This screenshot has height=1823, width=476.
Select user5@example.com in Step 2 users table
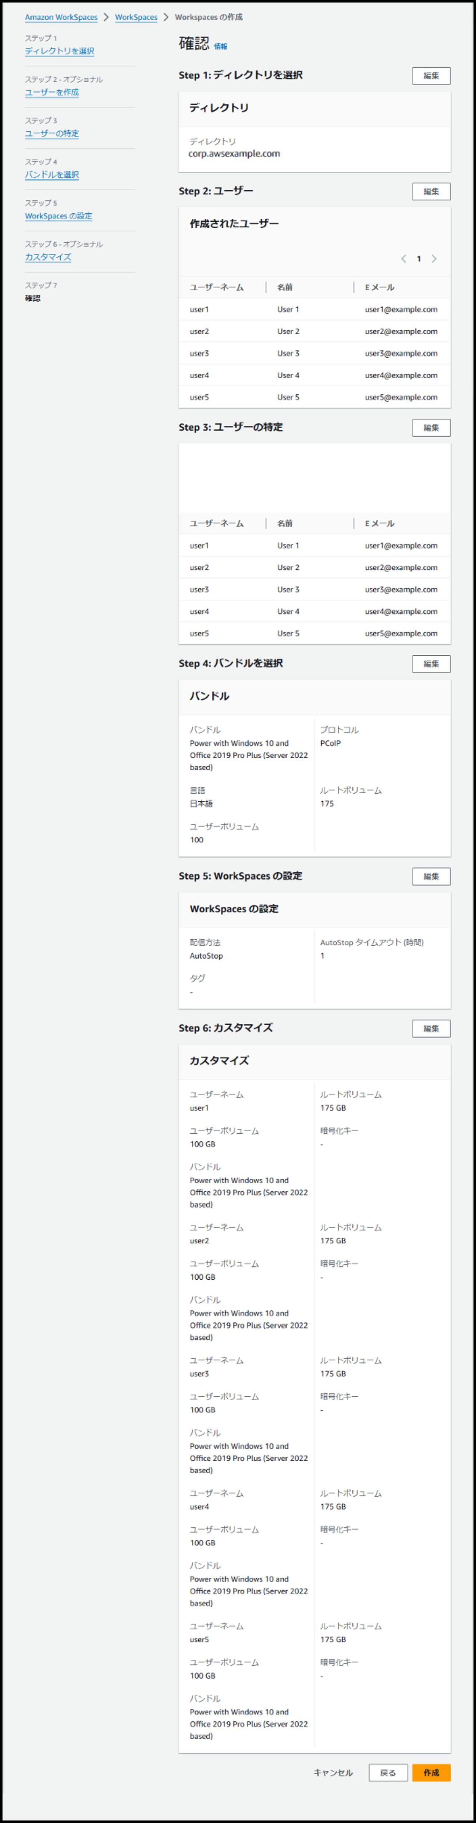(401, 397)
